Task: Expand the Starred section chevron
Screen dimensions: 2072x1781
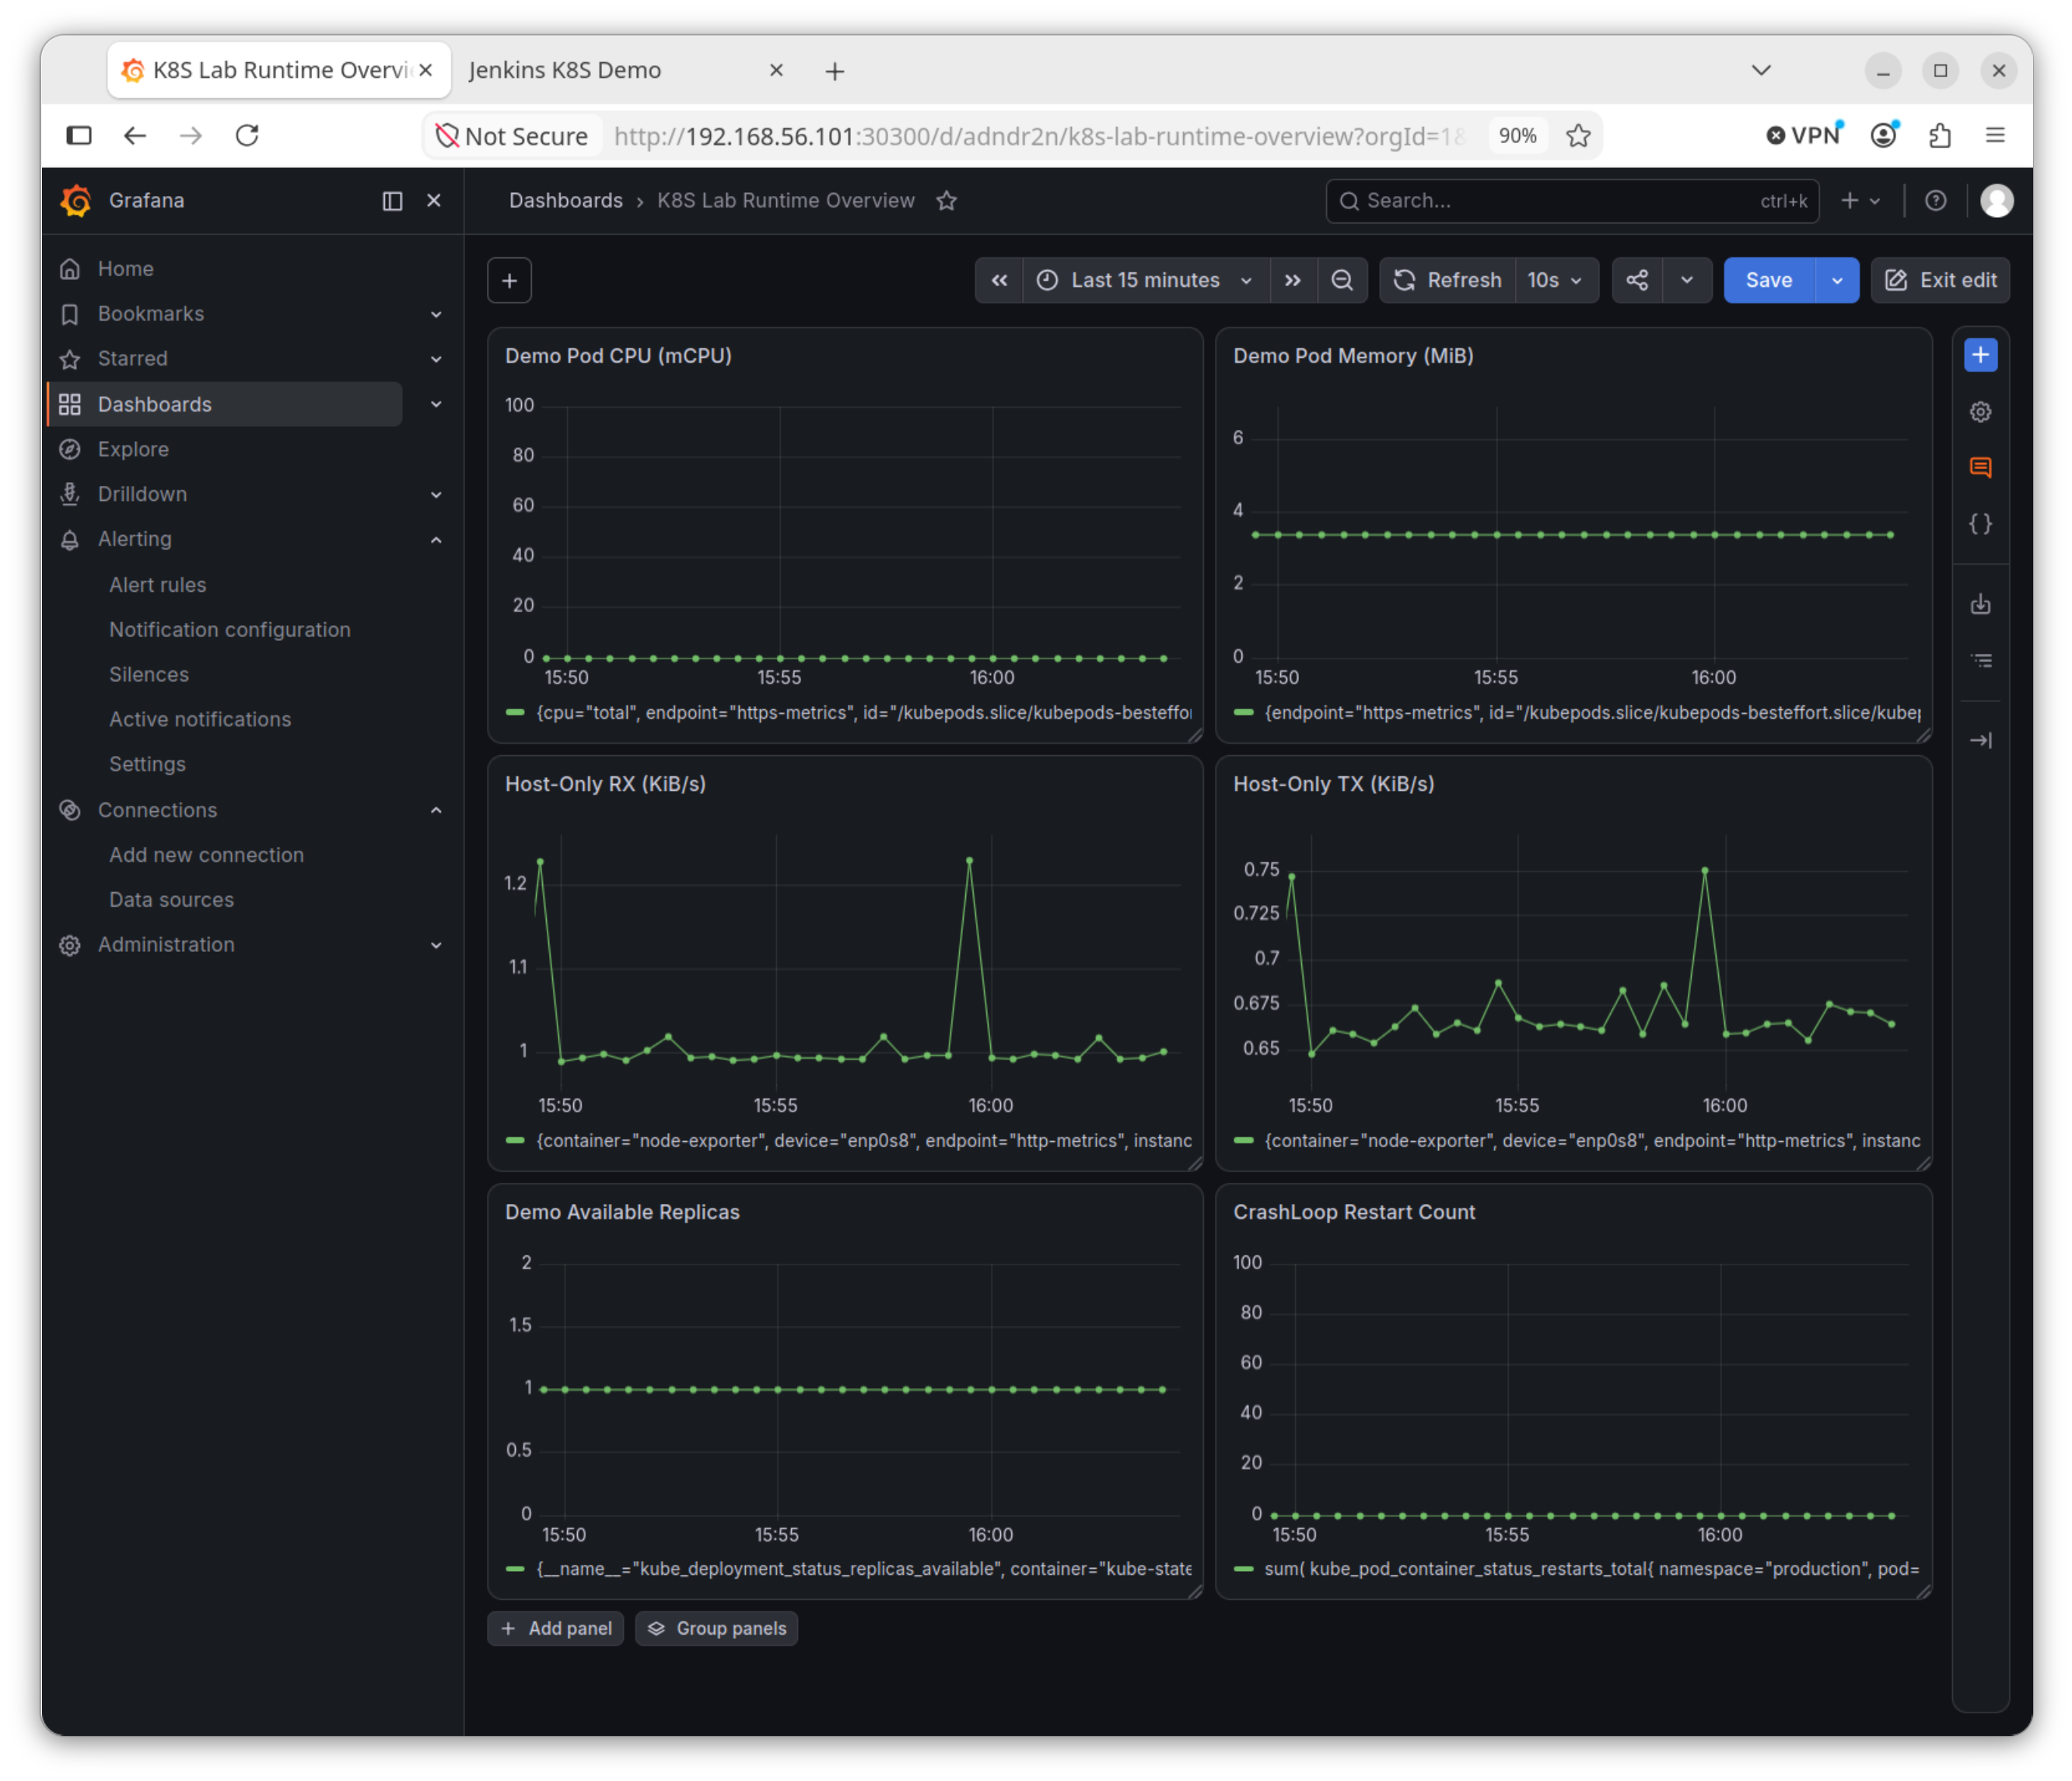Action: [x=436, y=359]
